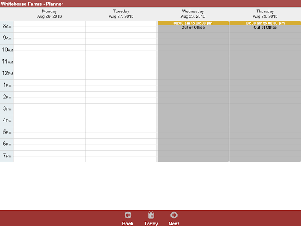Select the 9AM time label

(x=7, y=38)
